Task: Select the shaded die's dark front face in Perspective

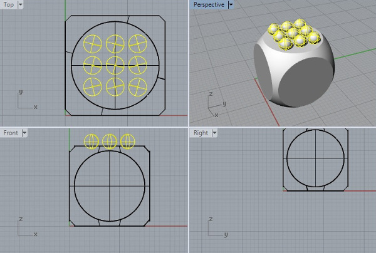Action: pos(306,81)
